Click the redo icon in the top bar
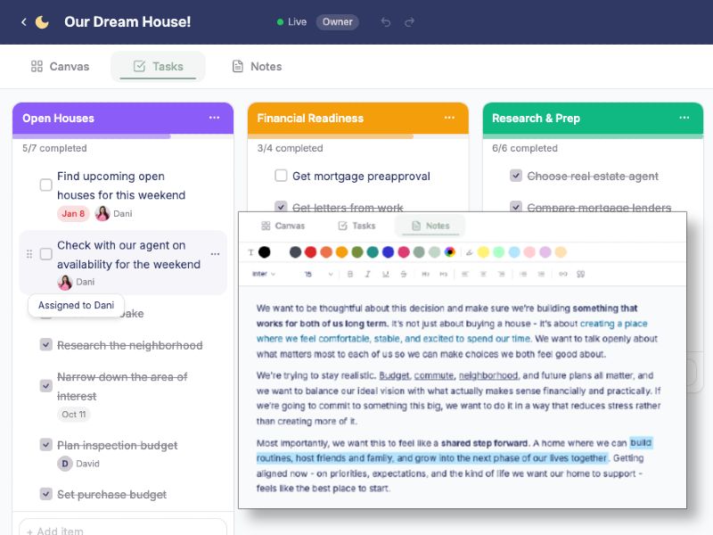Screen dimensions: 713x535 (x=409, y=21)
